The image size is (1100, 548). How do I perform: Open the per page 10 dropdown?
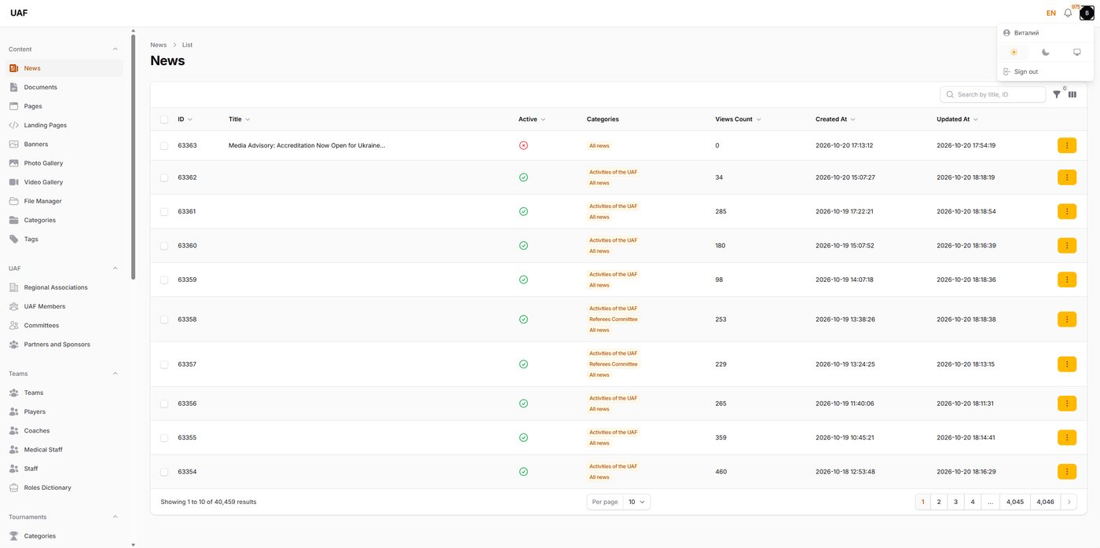(x=636, y=502)
